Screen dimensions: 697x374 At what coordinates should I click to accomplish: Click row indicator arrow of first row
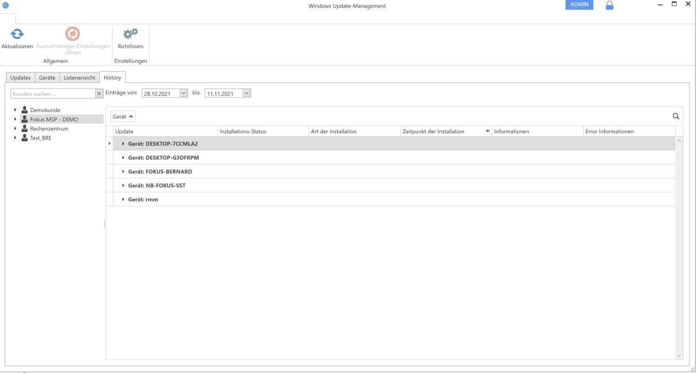pyautogui.click(x=110, y=144)
